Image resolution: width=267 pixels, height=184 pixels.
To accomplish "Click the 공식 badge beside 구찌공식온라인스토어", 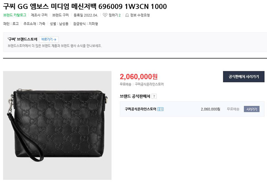I will click(x=161, y=109).
